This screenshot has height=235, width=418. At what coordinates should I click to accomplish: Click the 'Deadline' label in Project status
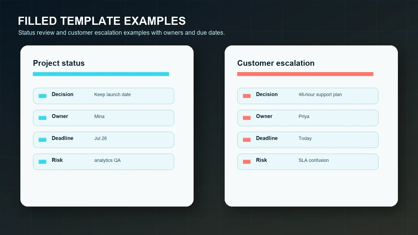pyautogui.click(x=62, y=138)
